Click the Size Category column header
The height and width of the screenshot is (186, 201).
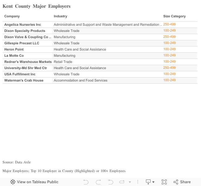pos(174,16)
